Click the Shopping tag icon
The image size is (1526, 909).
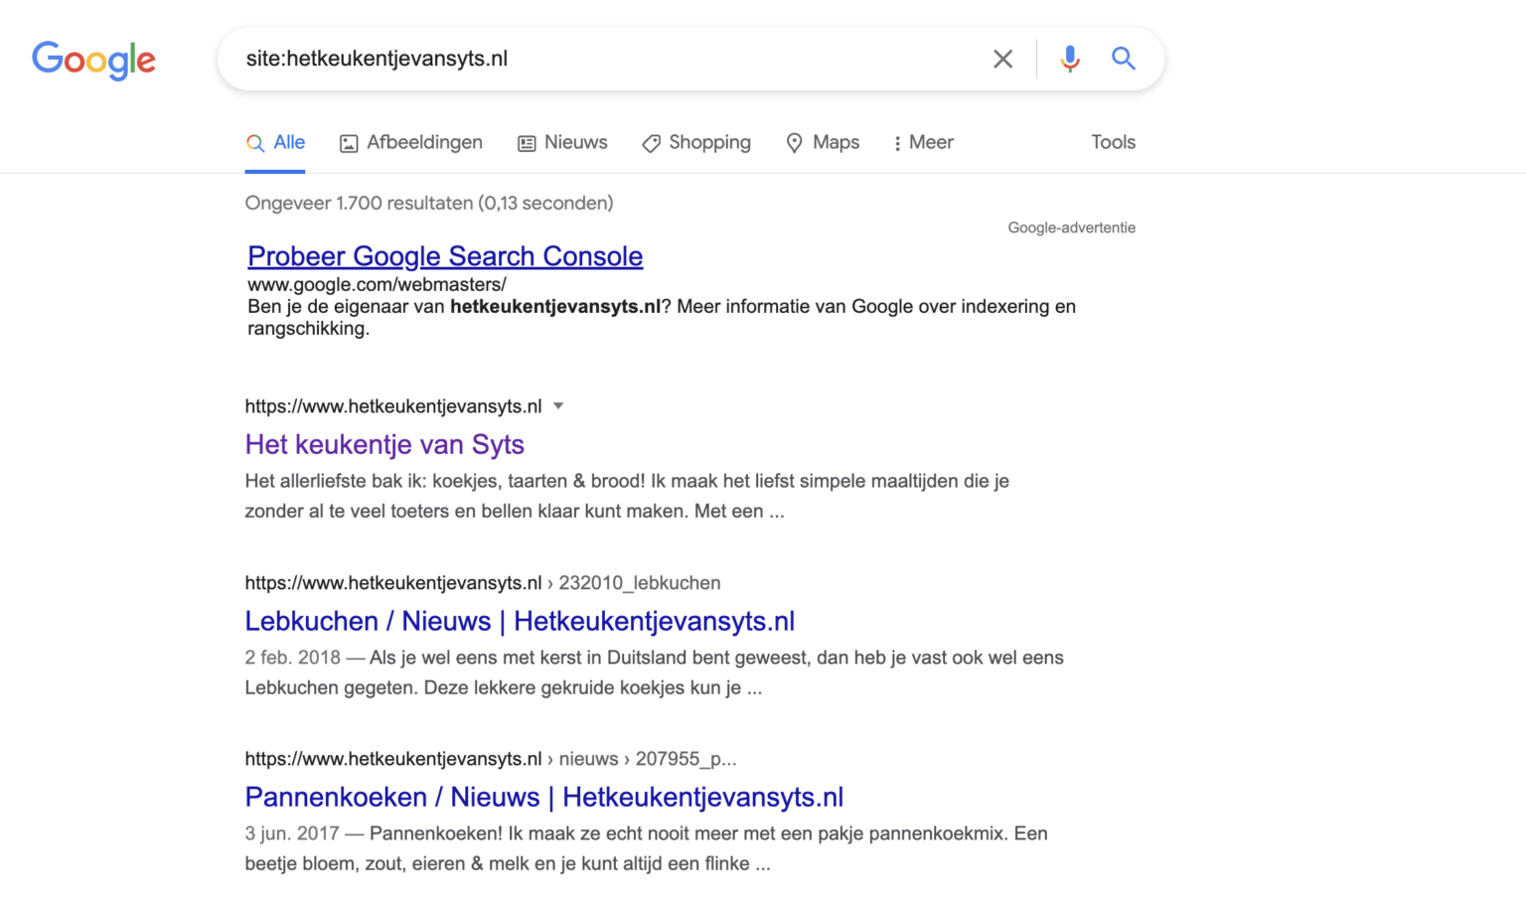[x=651, y=143]
